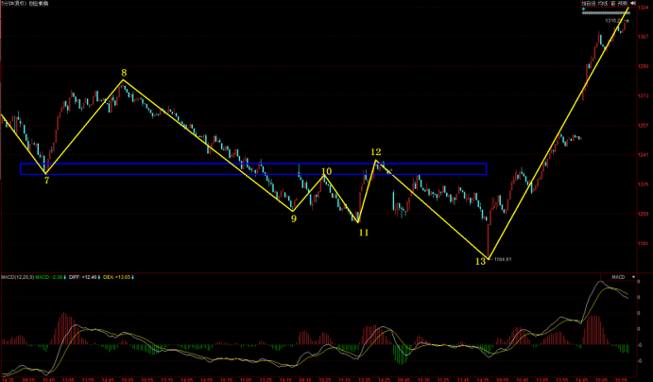Click wave label 11 at the trough
653x382 pixels.
[x=363, y=232]
